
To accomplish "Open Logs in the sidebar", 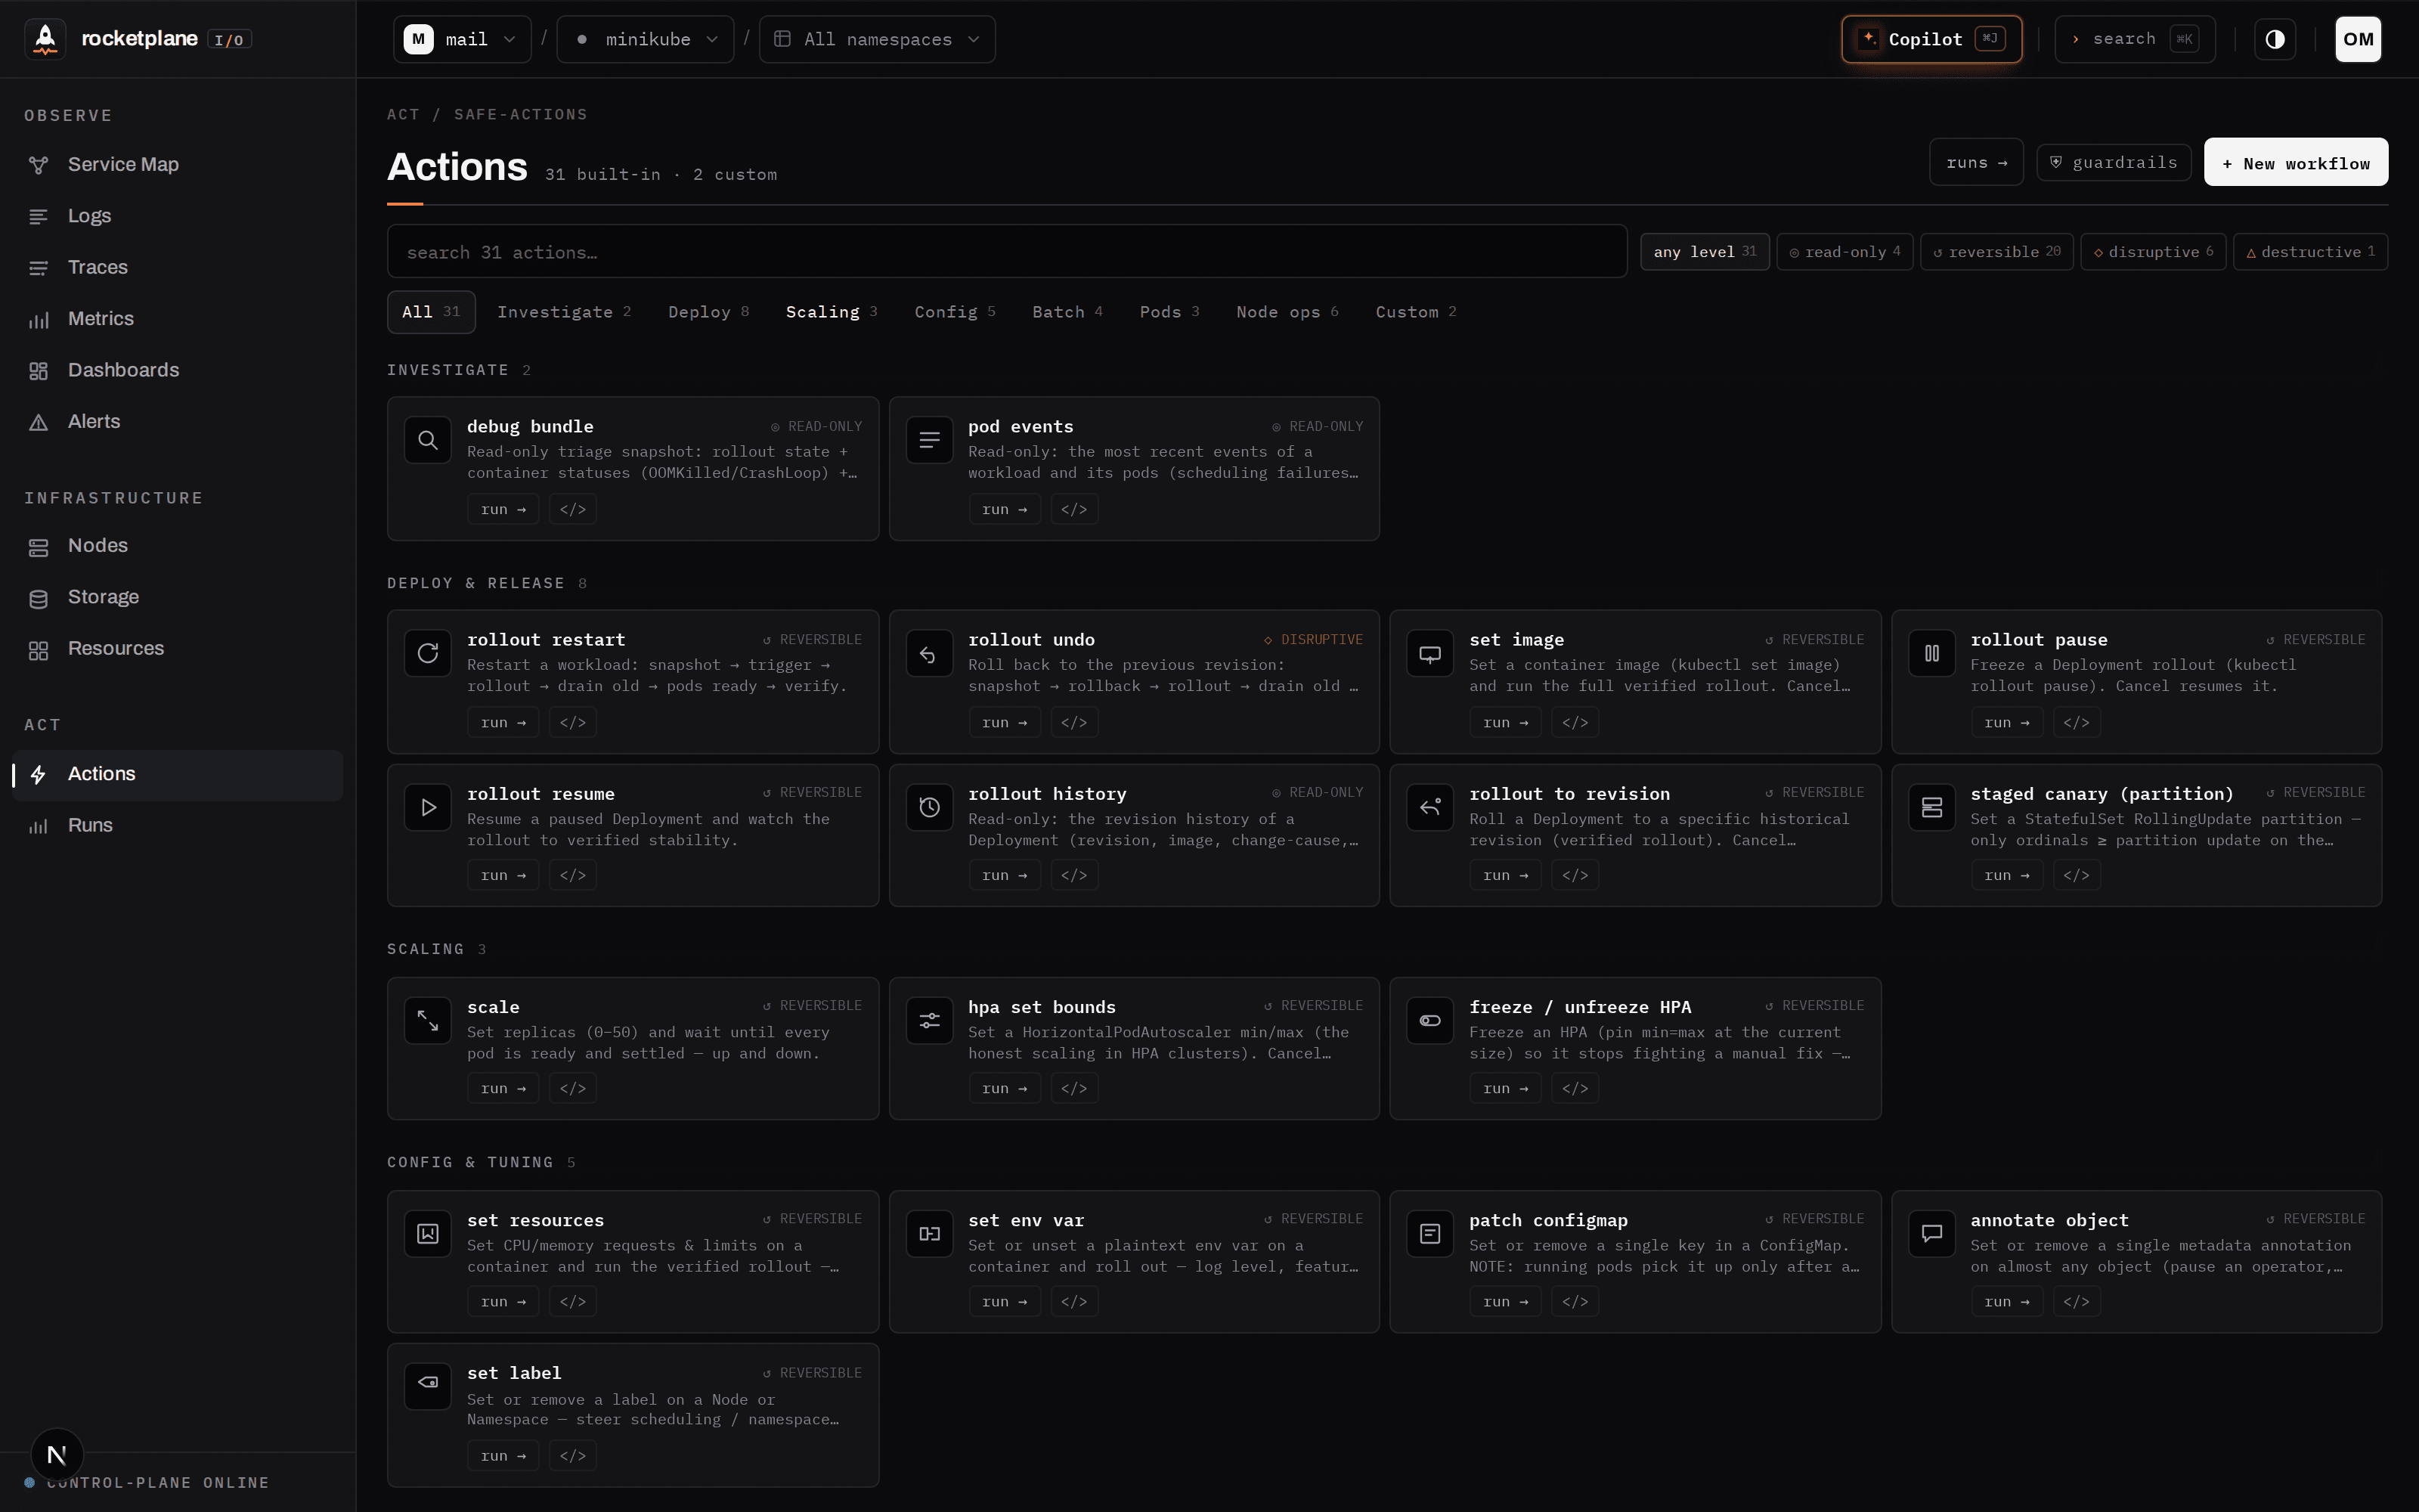I will coord(178,216).
